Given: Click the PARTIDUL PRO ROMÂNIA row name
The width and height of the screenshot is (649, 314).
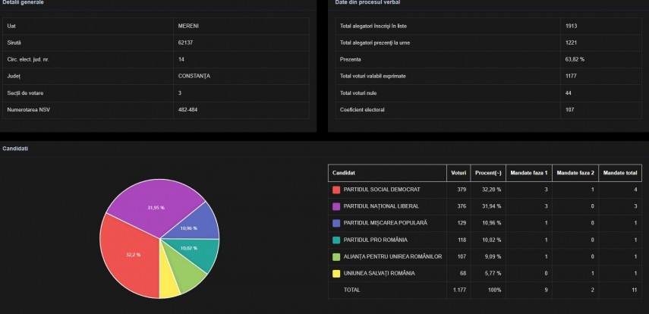Looking at the screenshot, I should [x=376, y=240].
